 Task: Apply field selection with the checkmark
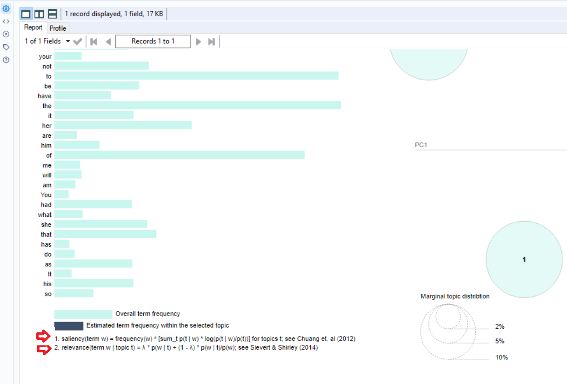tap(77, 41)
